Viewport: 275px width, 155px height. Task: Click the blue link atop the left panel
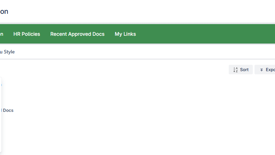tap(1, 85)
